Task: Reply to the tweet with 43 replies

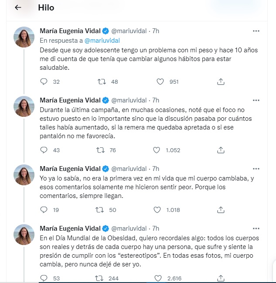Action: (x=44, y=150)
